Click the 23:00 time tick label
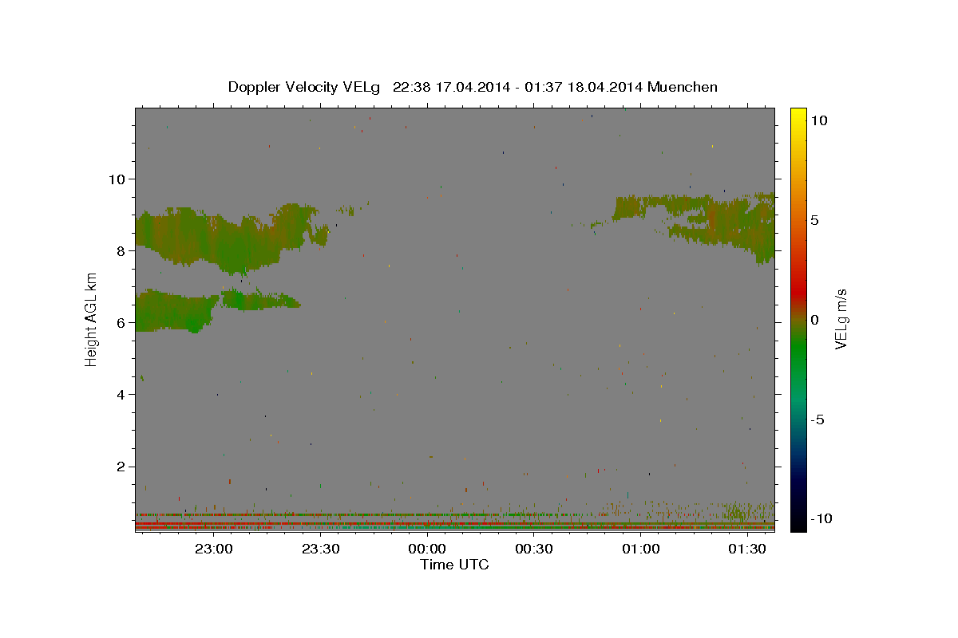The image size is (958, 638). coord(214,549)
